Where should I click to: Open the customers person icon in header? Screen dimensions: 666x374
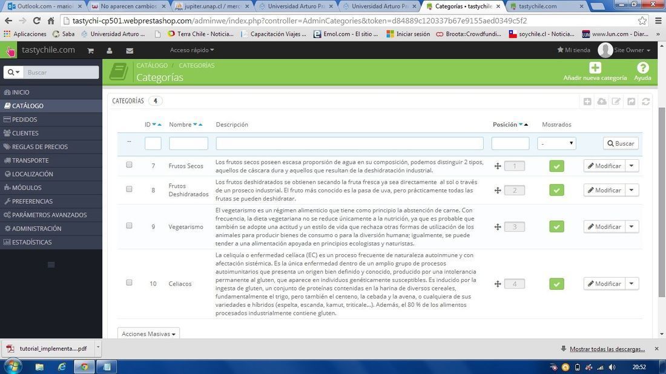point(109,50)
